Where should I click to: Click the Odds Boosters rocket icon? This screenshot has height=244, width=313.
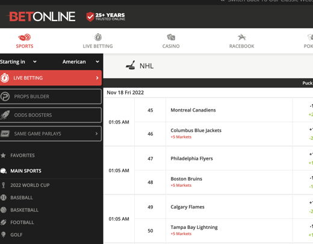click(x=5, y=115)
